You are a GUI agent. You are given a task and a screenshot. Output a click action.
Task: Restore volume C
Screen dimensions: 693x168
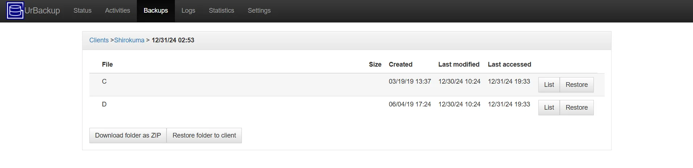point(576,85)
